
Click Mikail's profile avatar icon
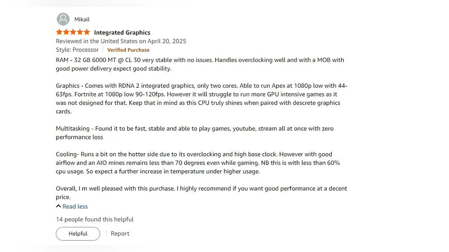[63, 19]
